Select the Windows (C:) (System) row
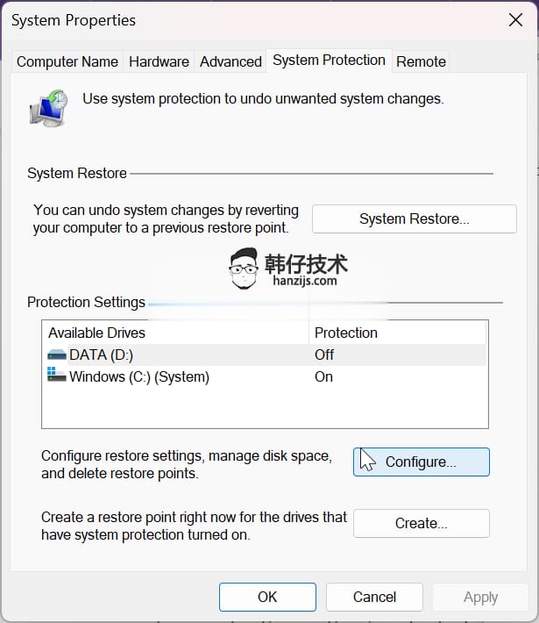Image resolution: width=539 pixels, height=623 pixels. point(265,376)
